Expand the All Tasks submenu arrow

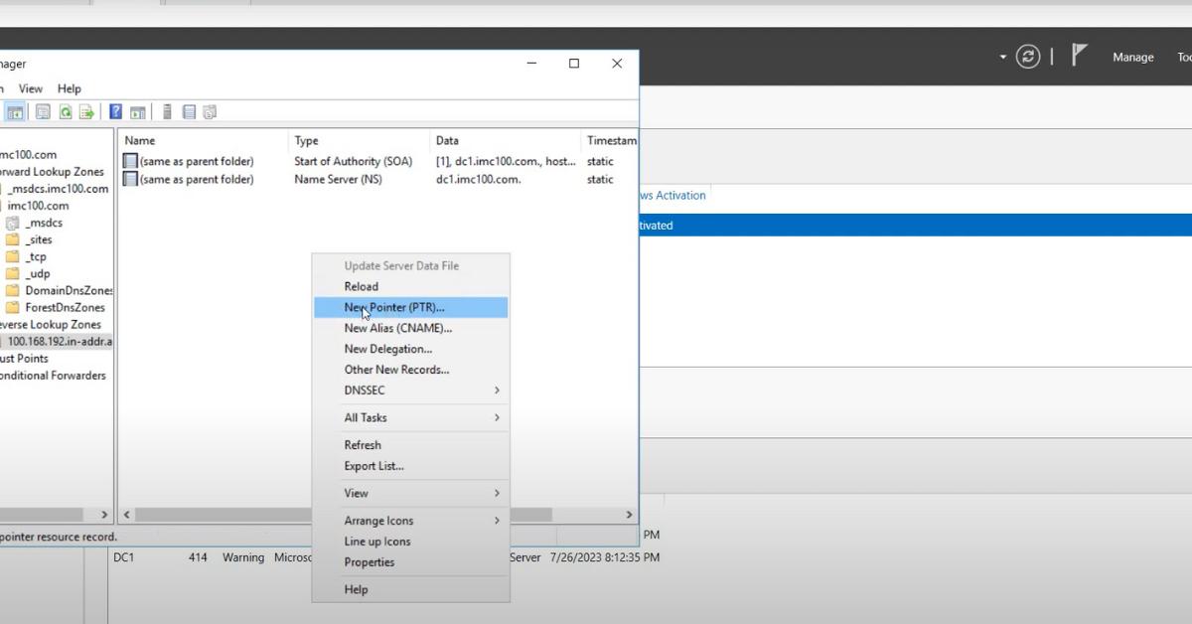(x=497, y=418)
